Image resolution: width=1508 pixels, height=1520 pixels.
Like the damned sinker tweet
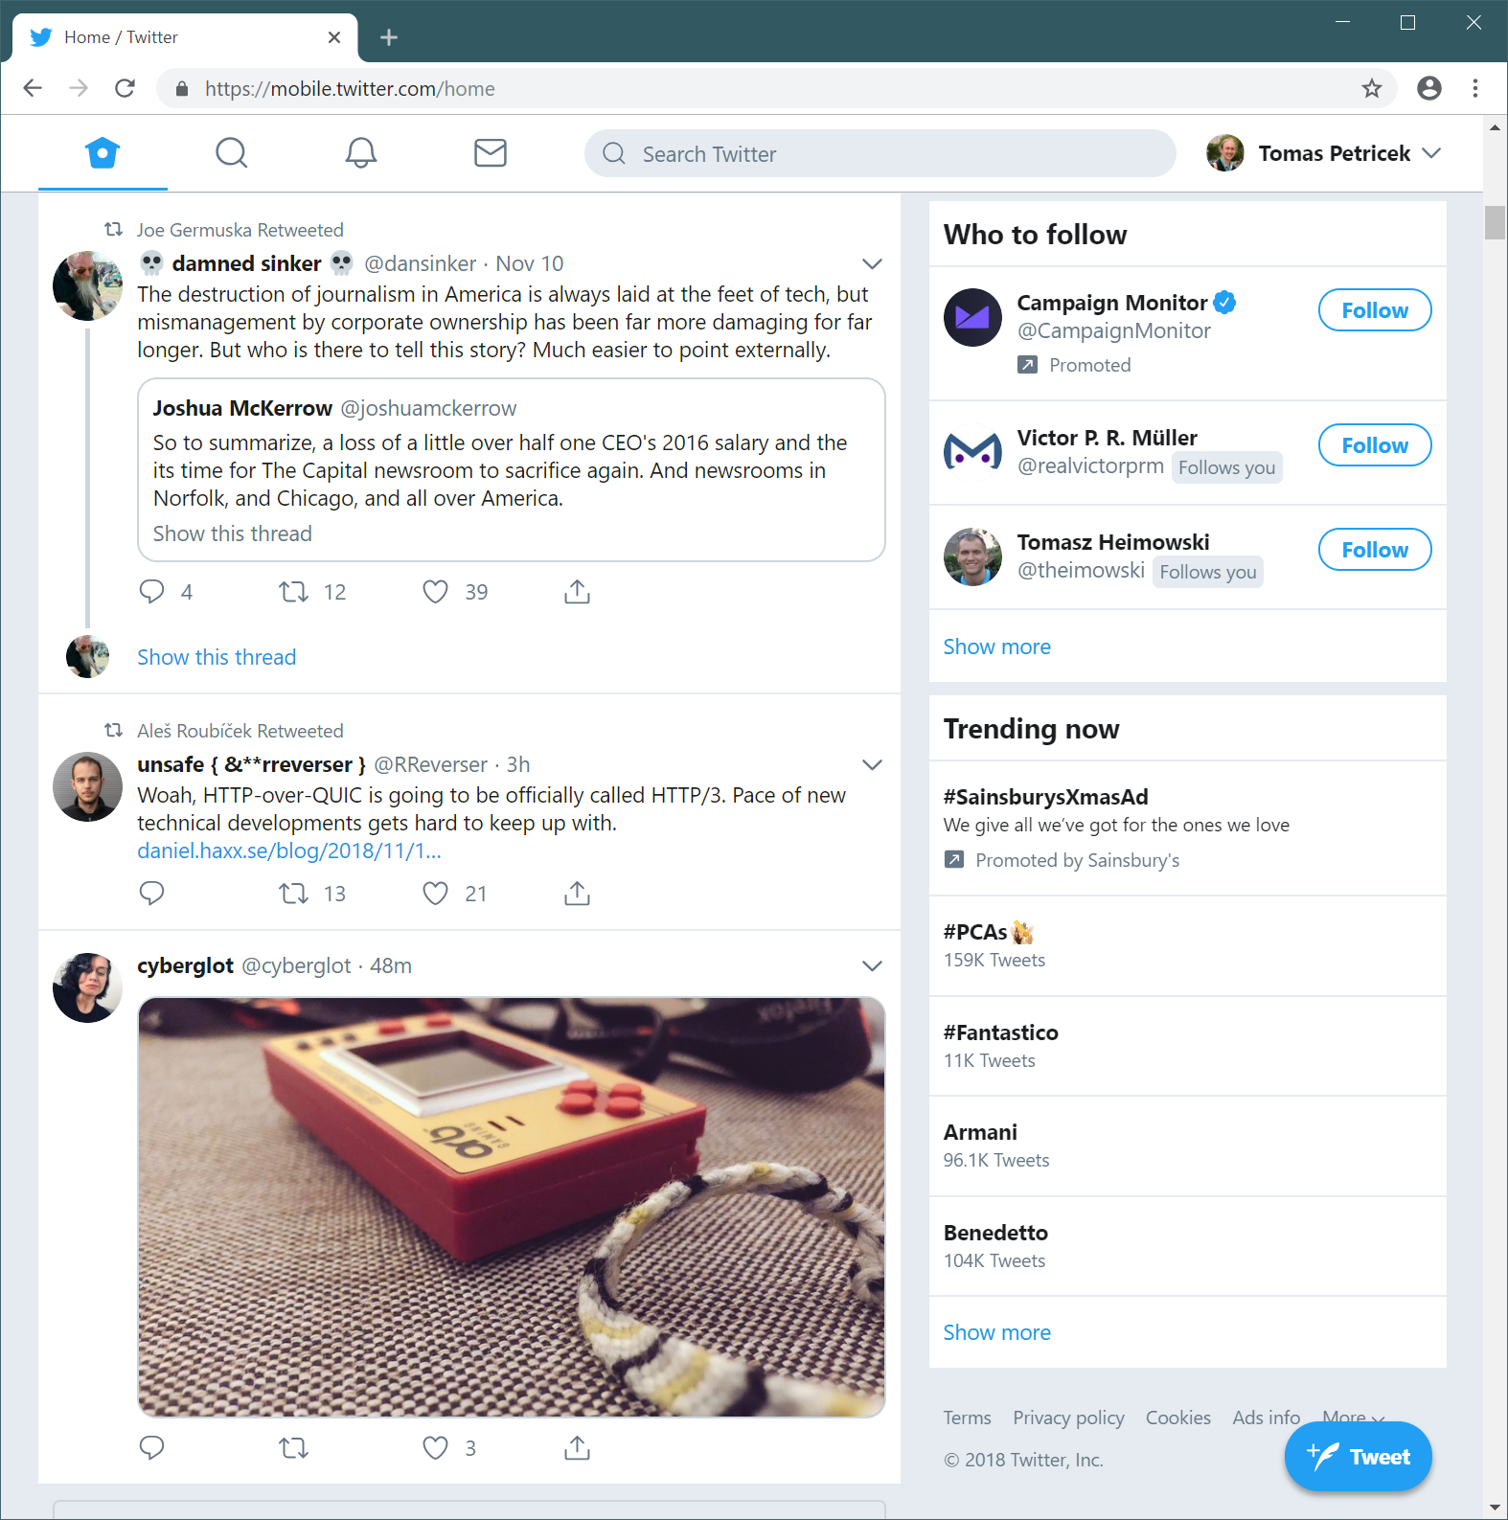click(436, 592)
